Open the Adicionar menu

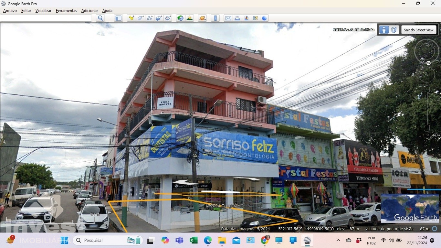pyautogui.click(x=89, y=11)
